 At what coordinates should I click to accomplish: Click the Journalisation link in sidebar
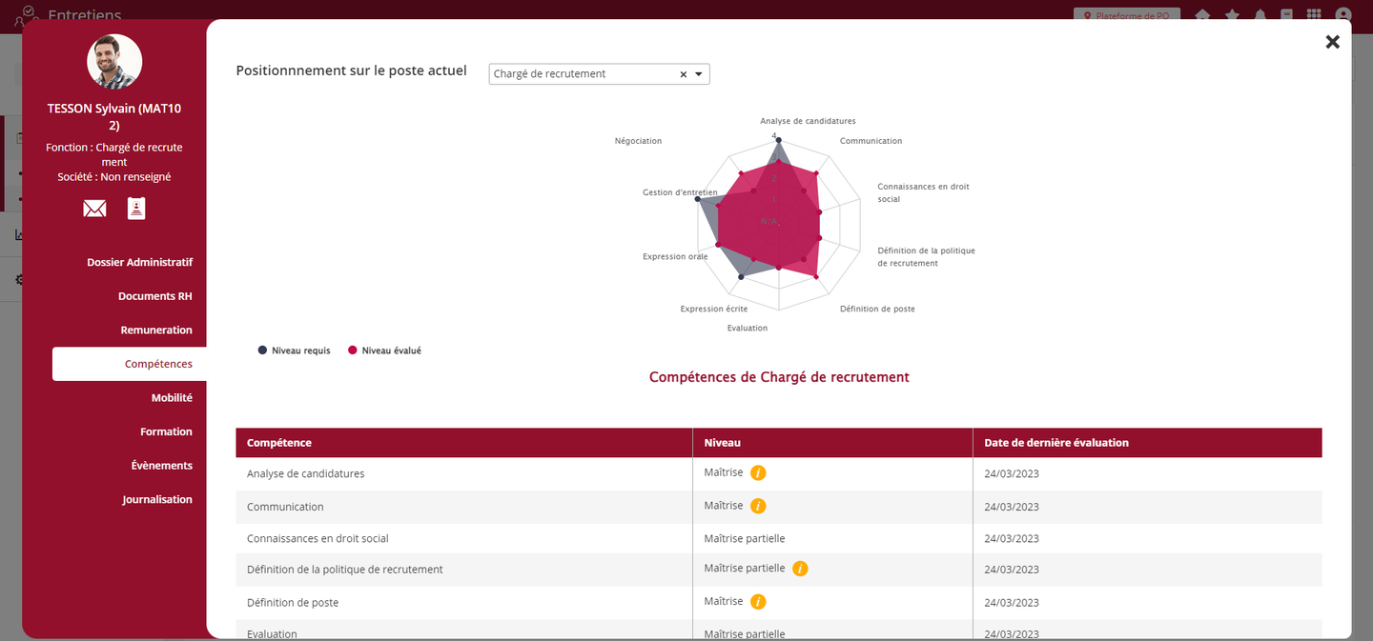click(x=157, y=499)
